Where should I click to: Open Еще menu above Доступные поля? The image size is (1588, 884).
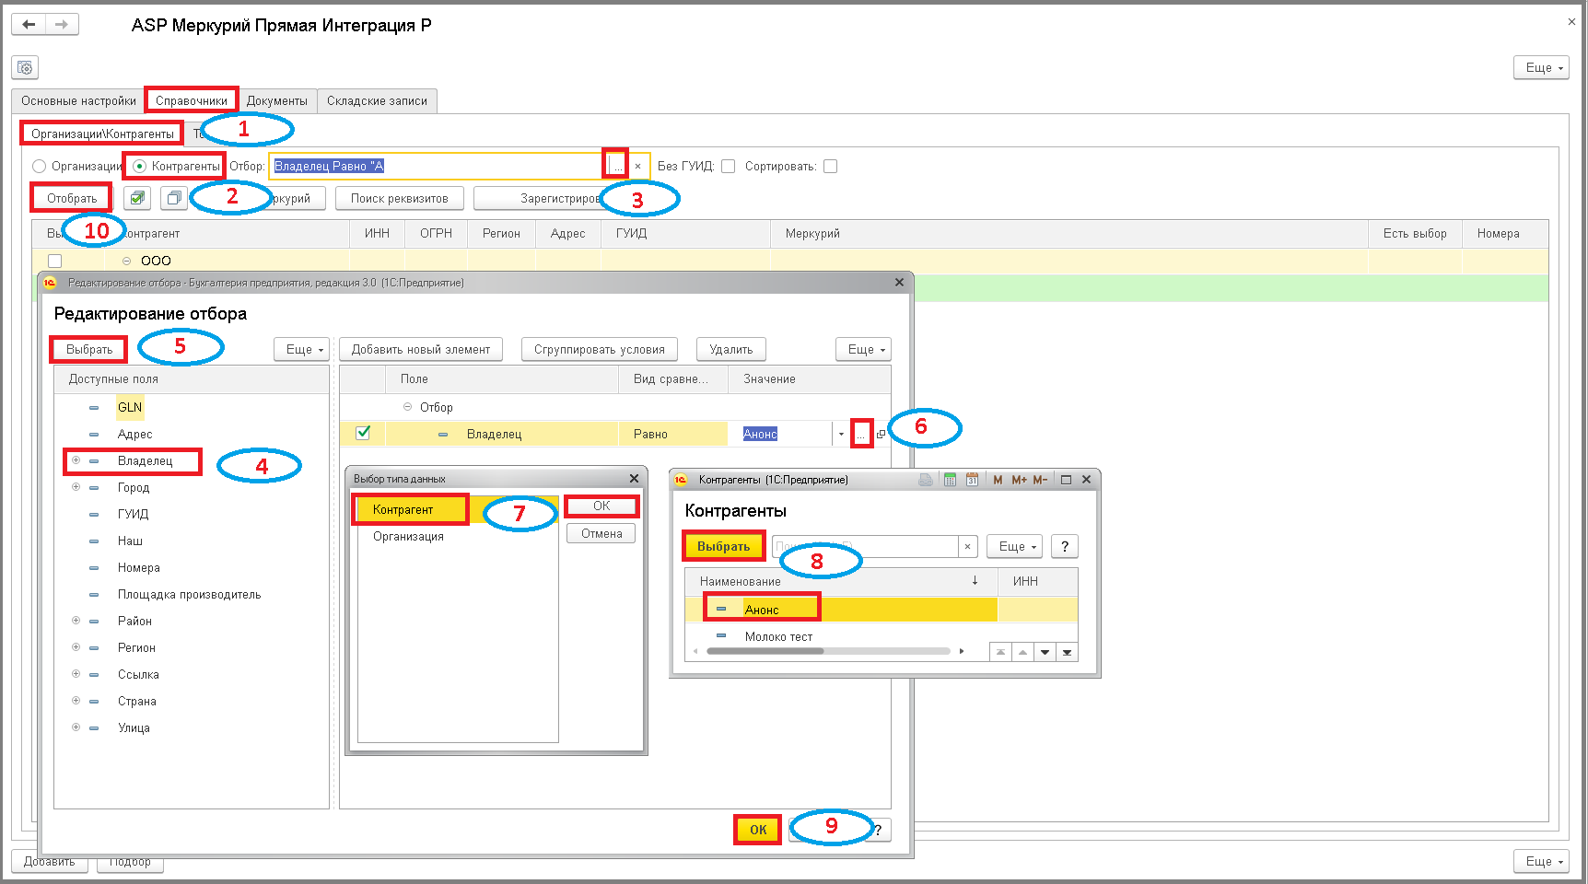click(301, 349)
